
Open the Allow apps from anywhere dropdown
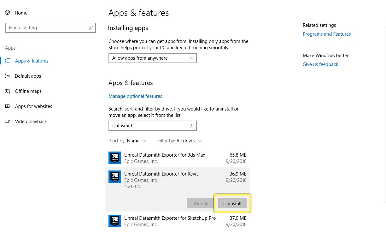[153, 58]
